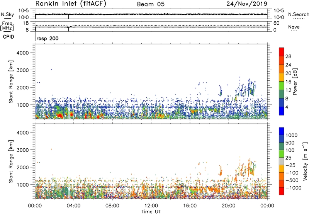Click the '18' frequency axis value
Viewport: 309px width, 214px height.
click(x=26, y=23)
